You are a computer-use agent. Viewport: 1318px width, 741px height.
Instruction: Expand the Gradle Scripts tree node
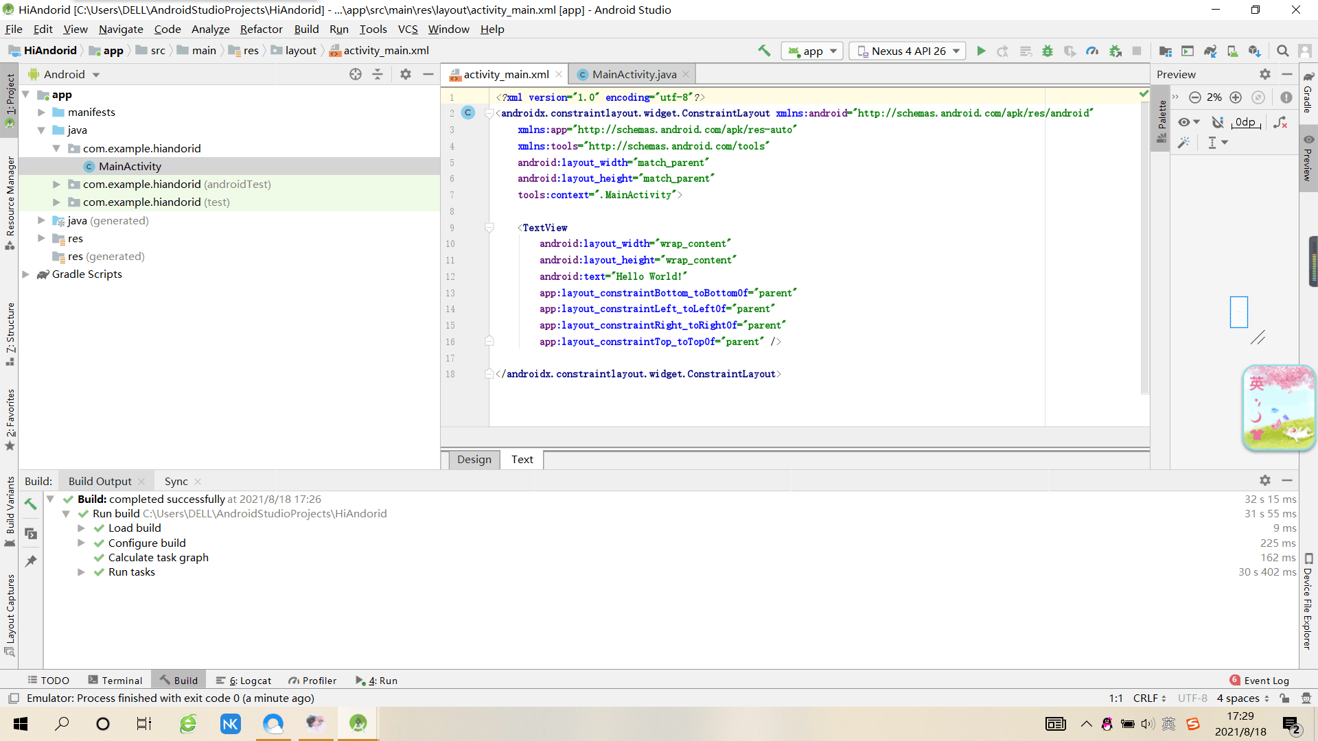26,274
